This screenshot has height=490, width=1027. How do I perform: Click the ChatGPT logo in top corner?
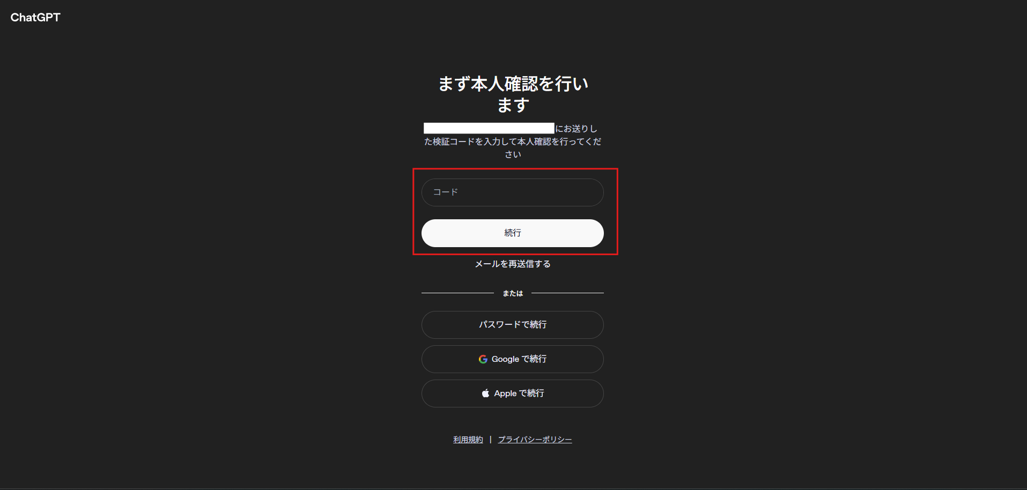click(35, 17)
